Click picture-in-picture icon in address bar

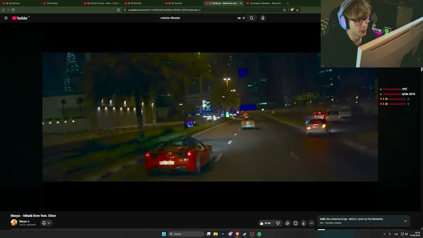pyautogui.click(x=285, y=10)
